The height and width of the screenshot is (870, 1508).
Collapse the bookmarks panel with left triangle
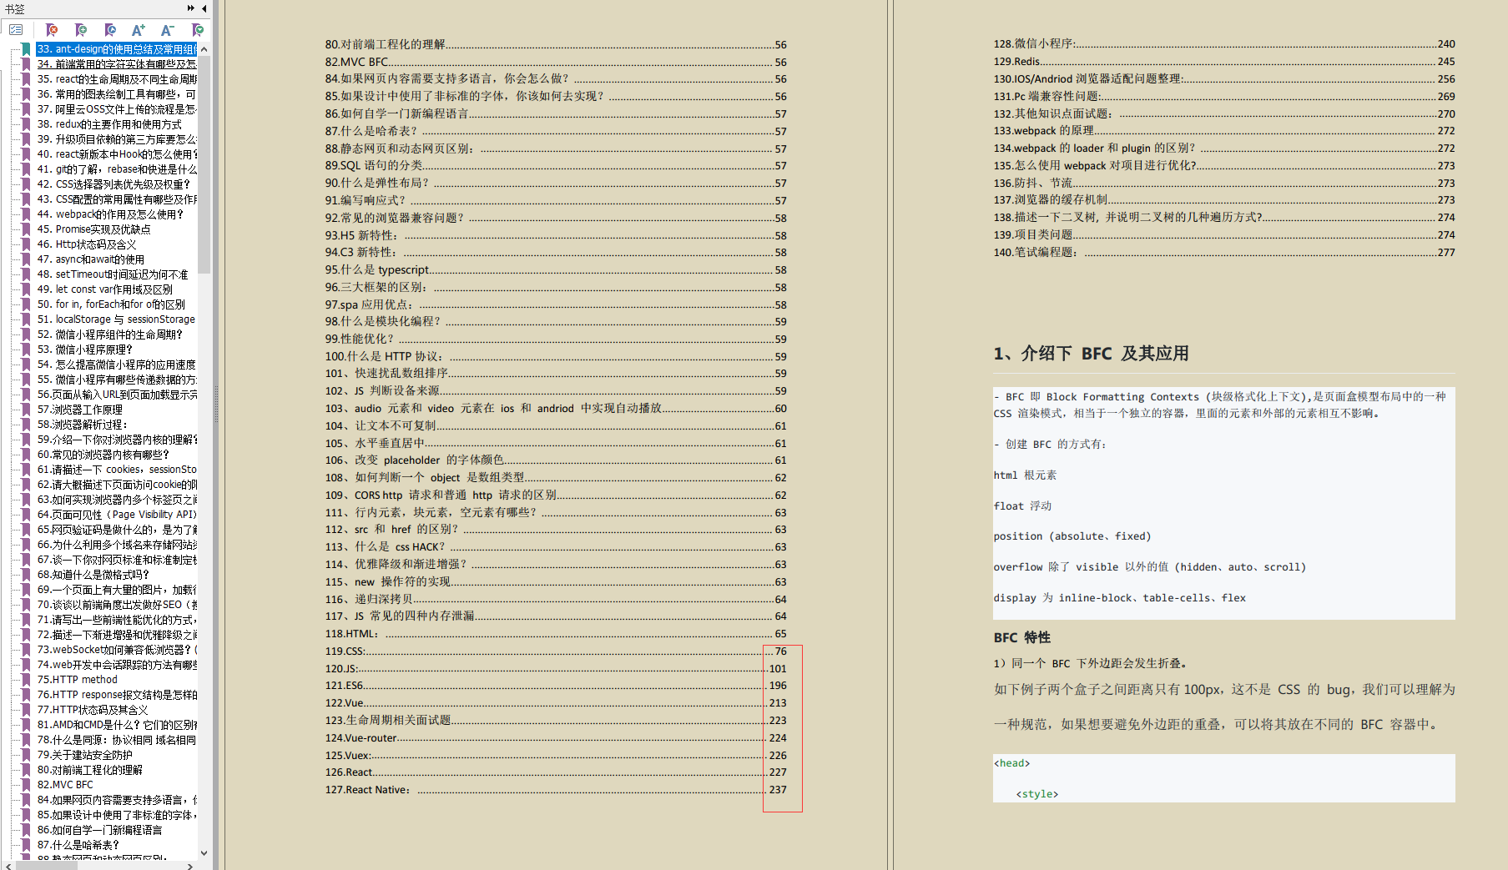[x=204, y=8]
